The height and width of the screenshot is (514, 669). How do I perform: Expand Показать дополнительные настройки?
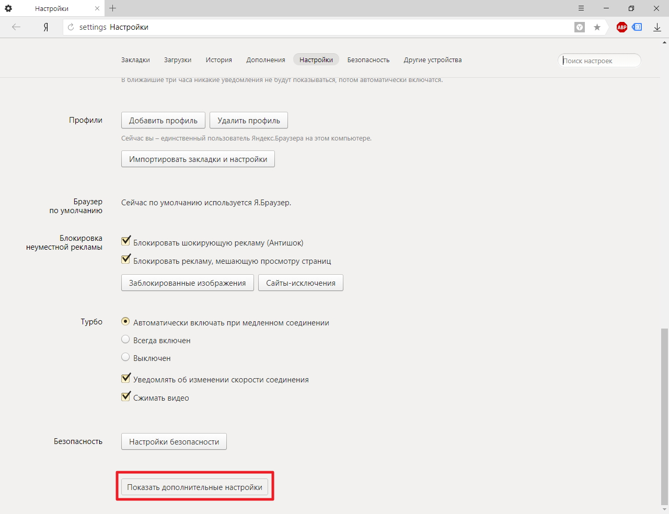click(194, 487)
